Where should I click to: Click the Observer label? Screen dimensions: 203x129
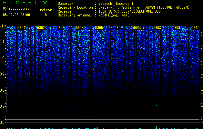click(x=66, y=4)
